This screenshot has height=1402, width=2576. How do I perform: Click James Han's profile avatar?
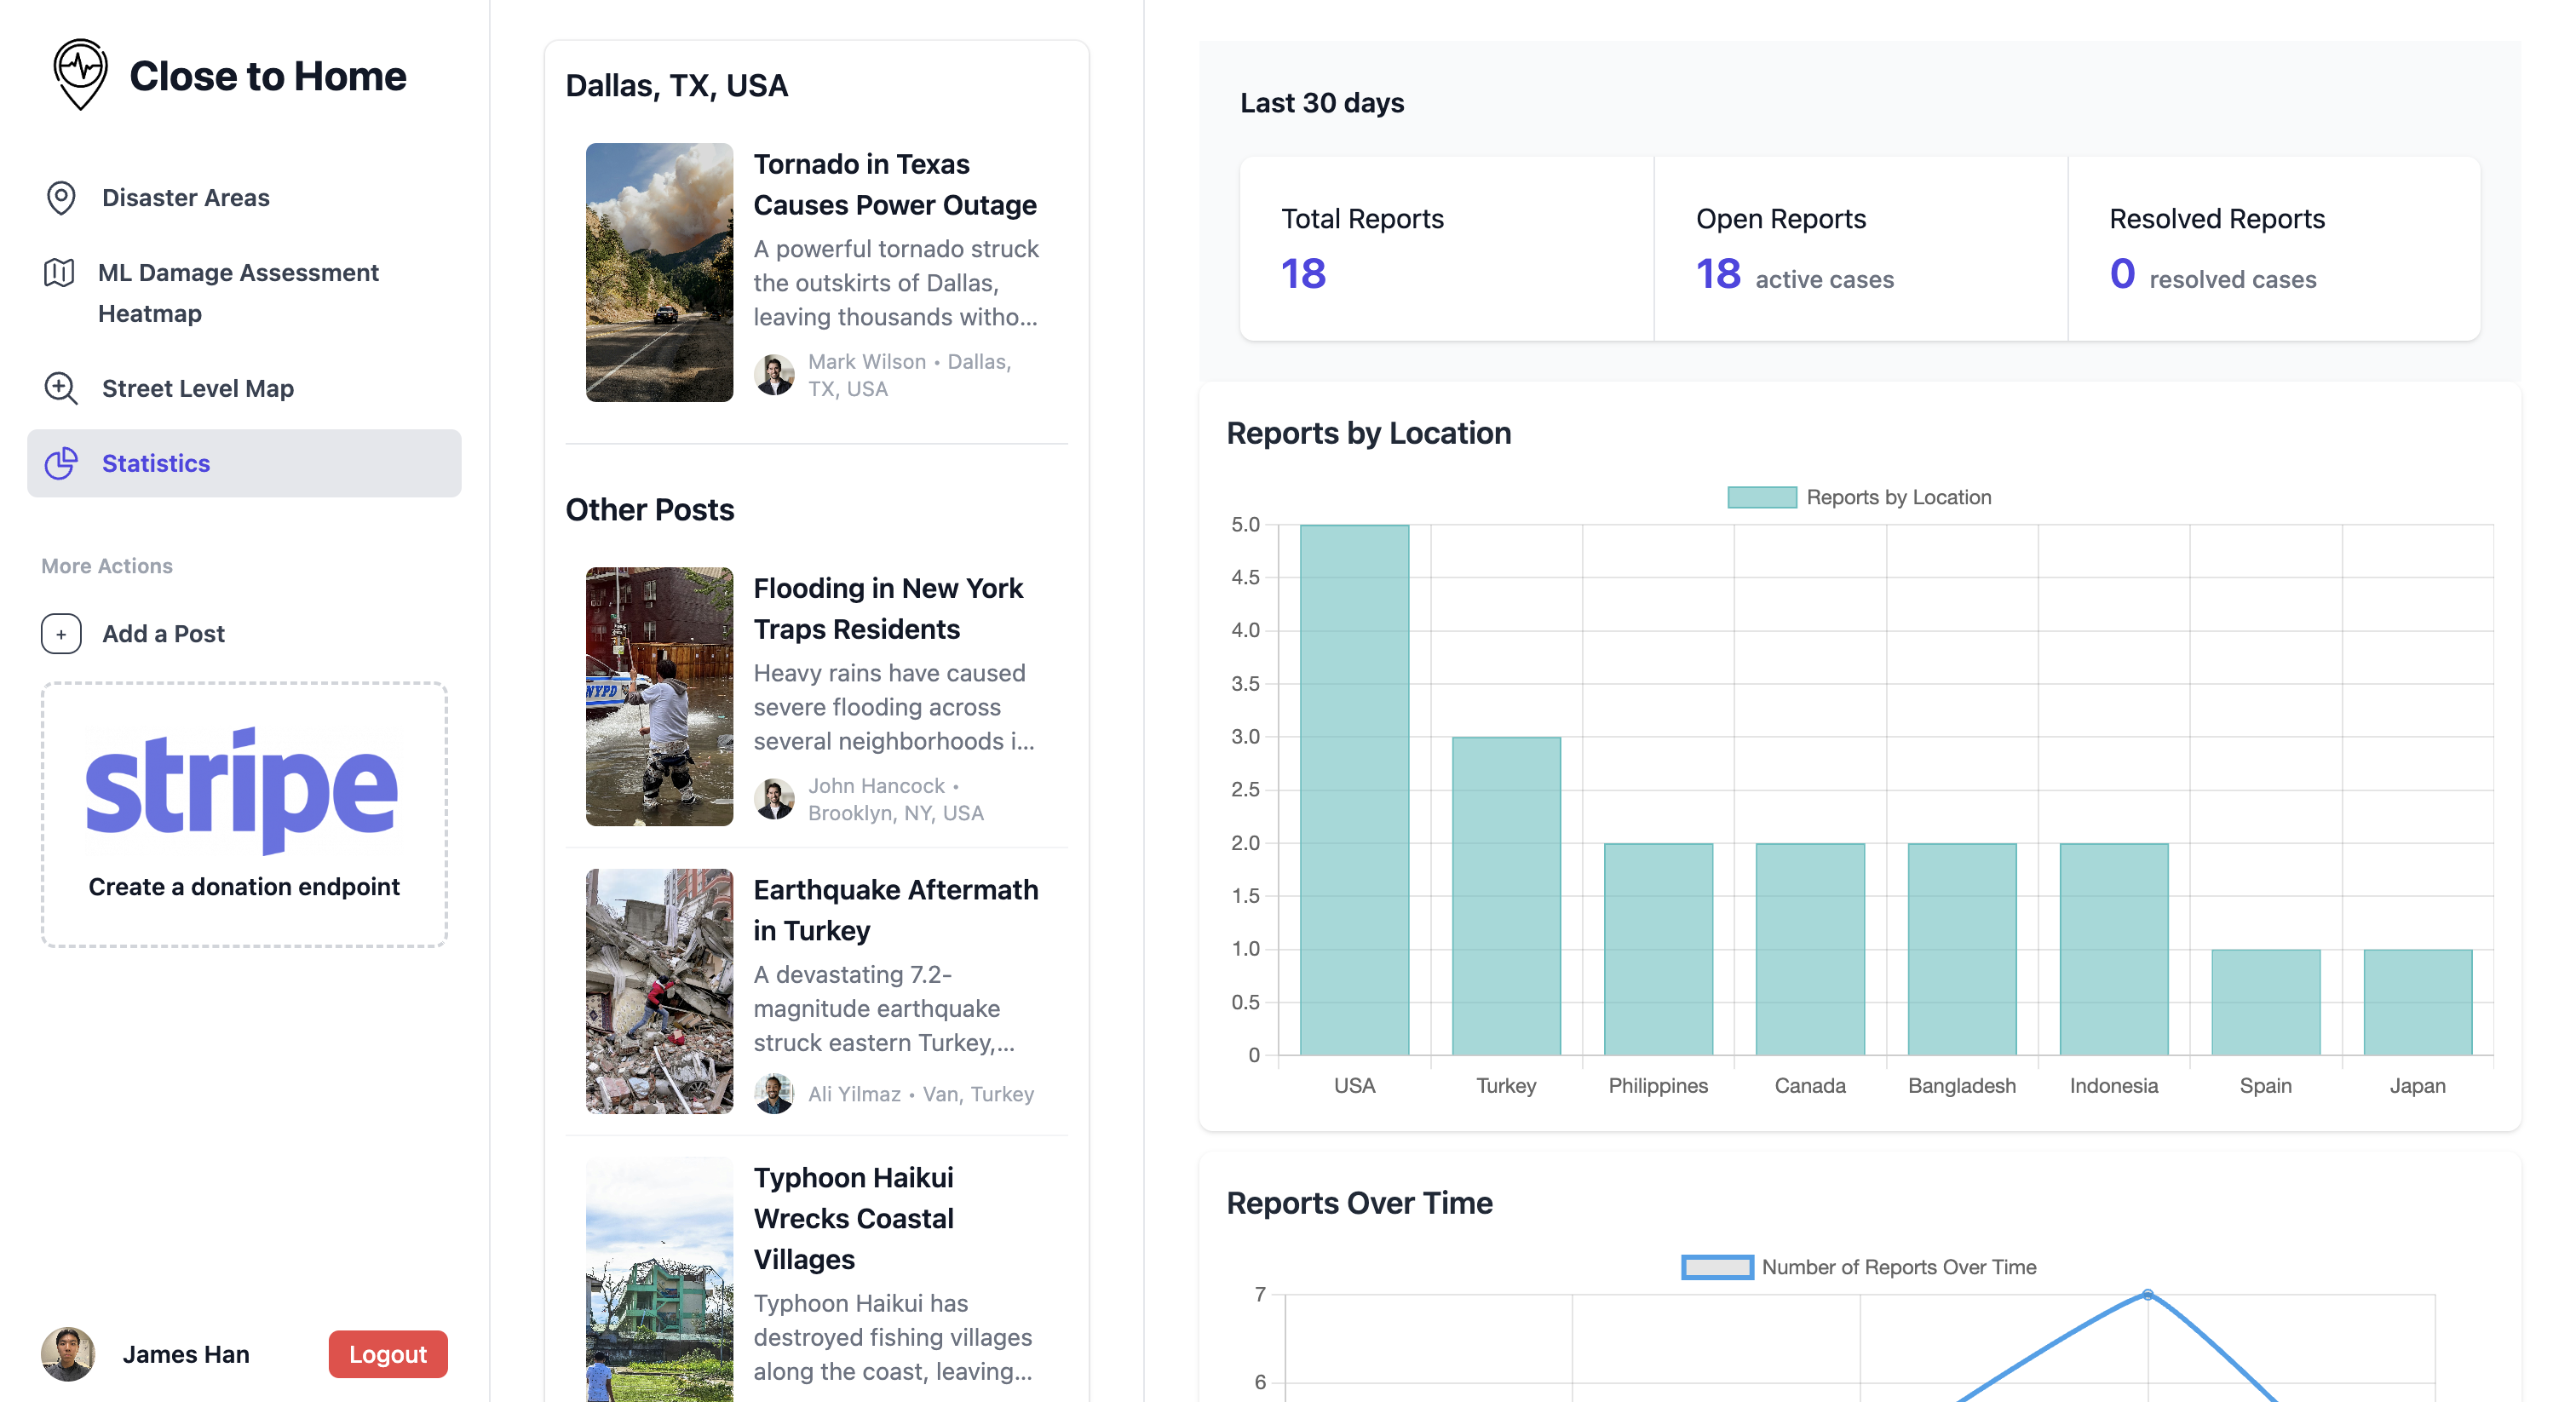pos(68,1354)
